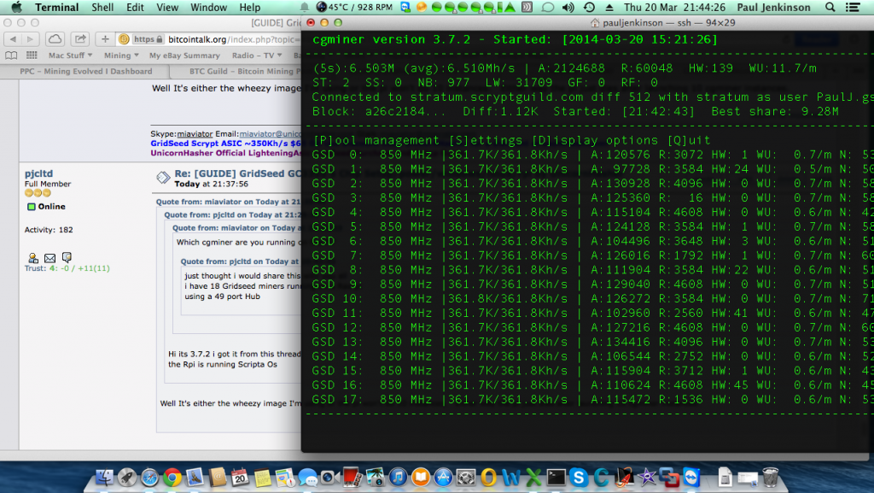Open Calendar from the Dock
874x493 pixels.
click(x=240, y=478)
